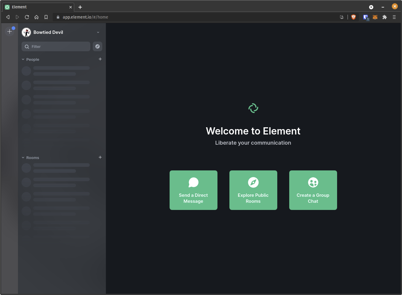
Task: Click the Filter rooms search field
Action: [56, 46]
